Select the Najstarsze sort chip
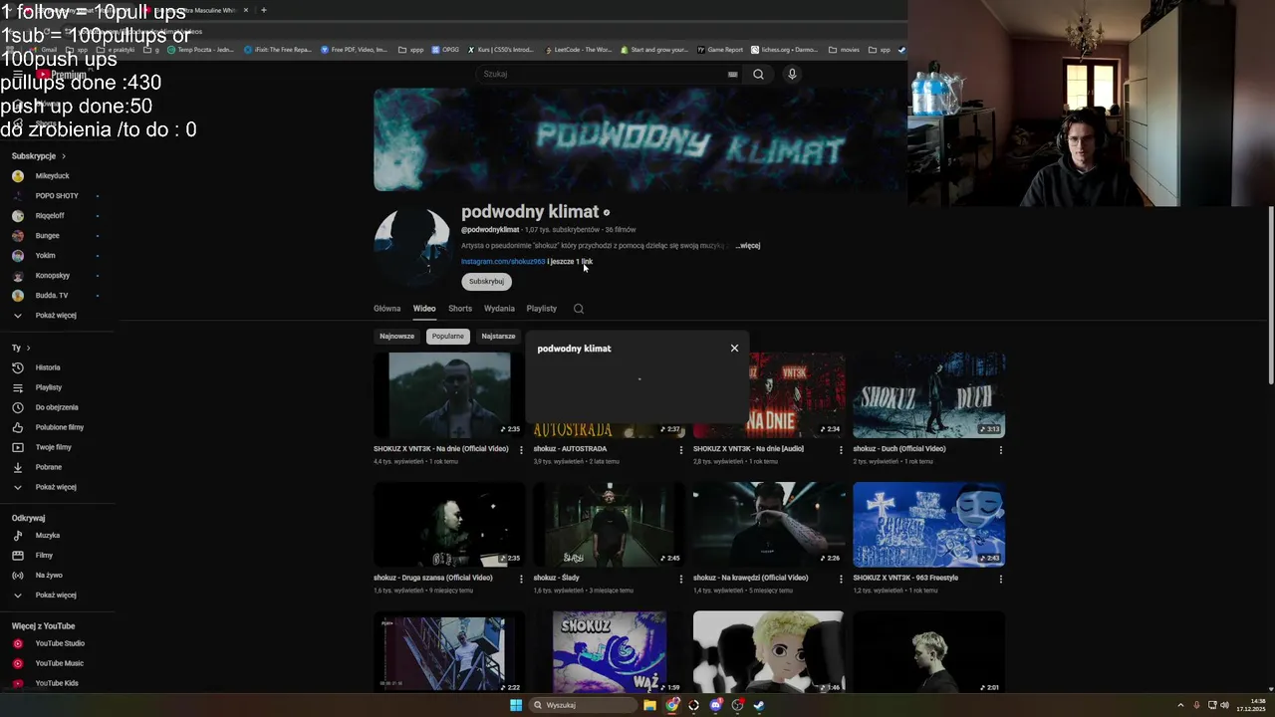This screenshot has height=717, width=1275. 498,337
